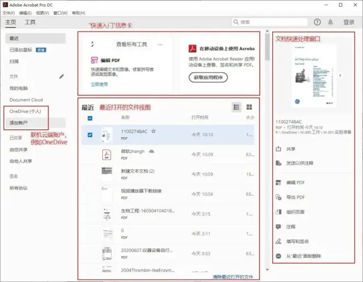Click the scrollbar down arrow
The width and height of the screenshot is (363, 282).
tap(267, 269)
